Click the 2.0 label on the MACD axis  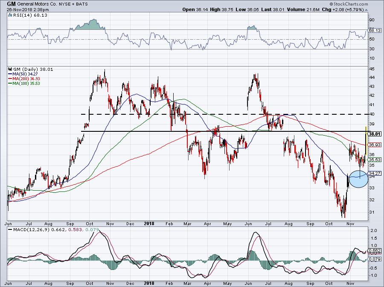click(373, 230)
